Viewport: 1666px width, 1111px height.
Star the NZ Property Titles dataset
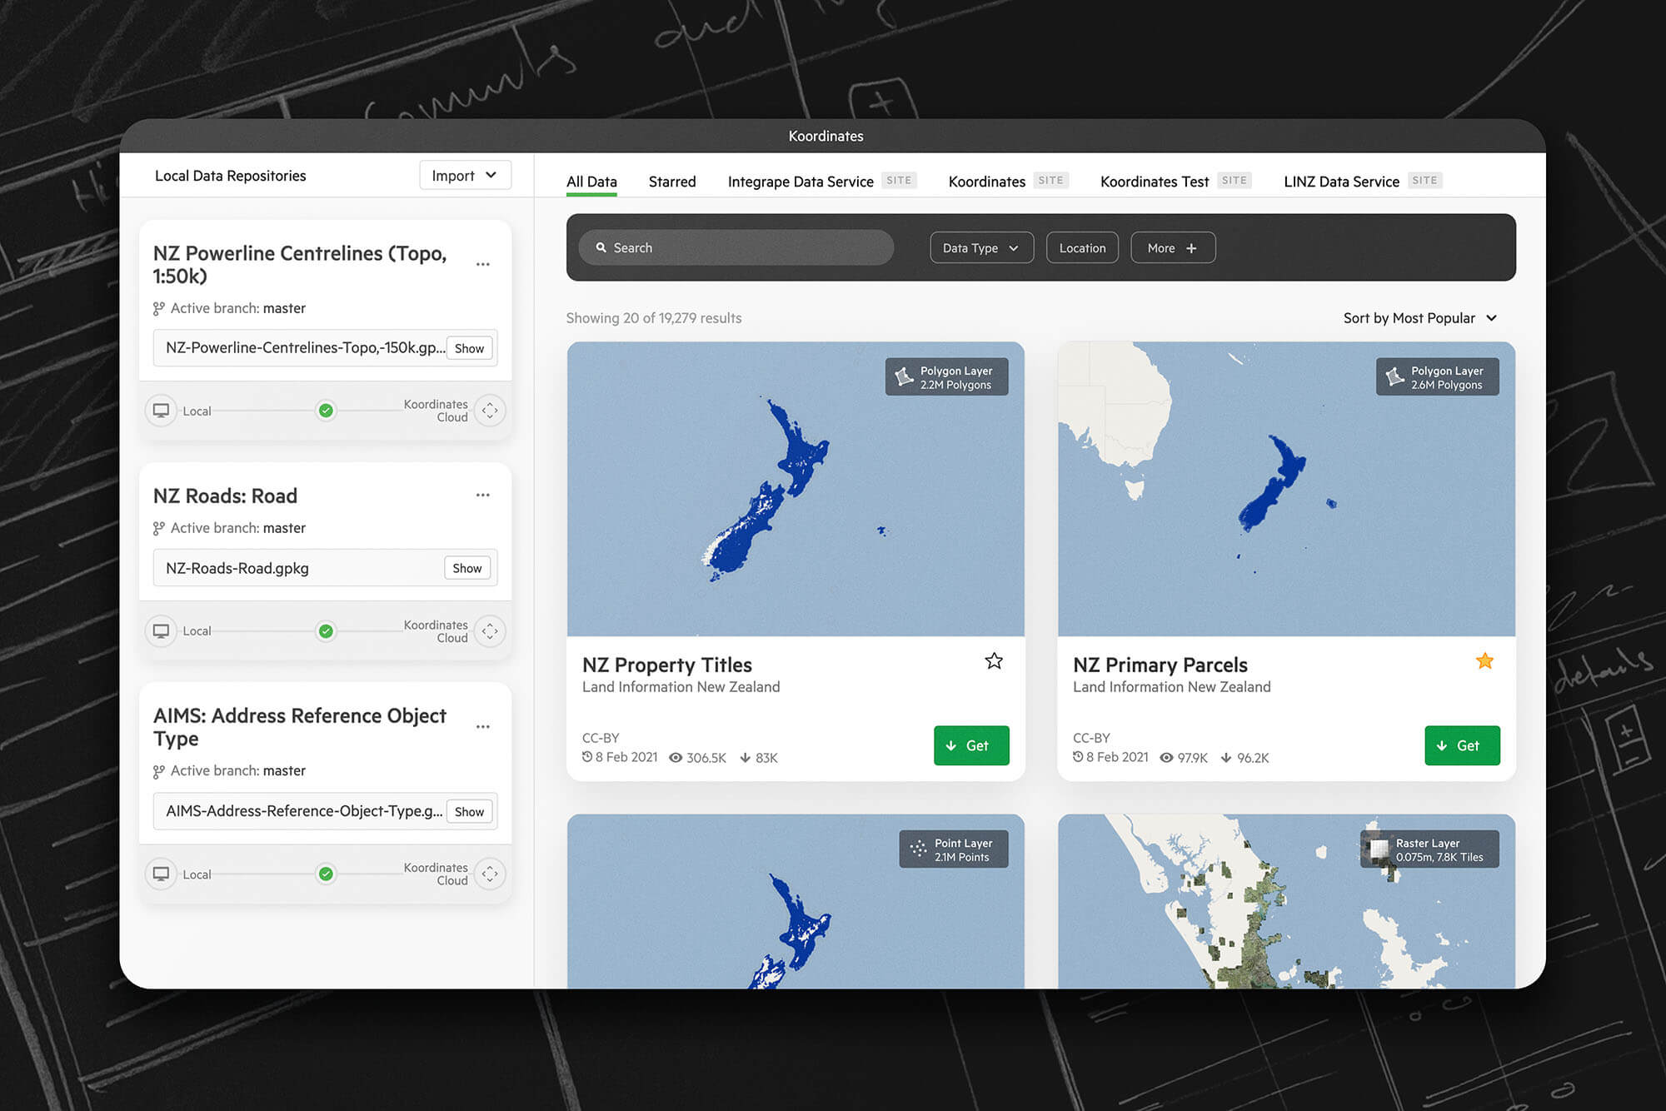click(x=993, y=660)
